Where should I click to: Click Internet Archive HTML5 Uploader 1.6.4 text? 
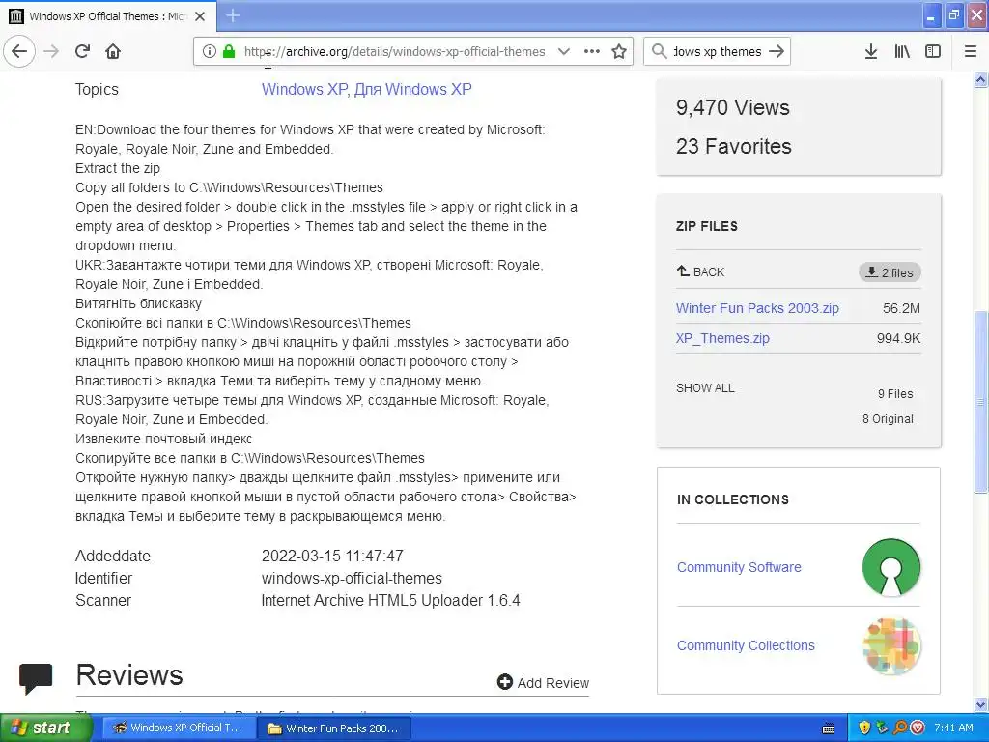[x=390, y=600]
